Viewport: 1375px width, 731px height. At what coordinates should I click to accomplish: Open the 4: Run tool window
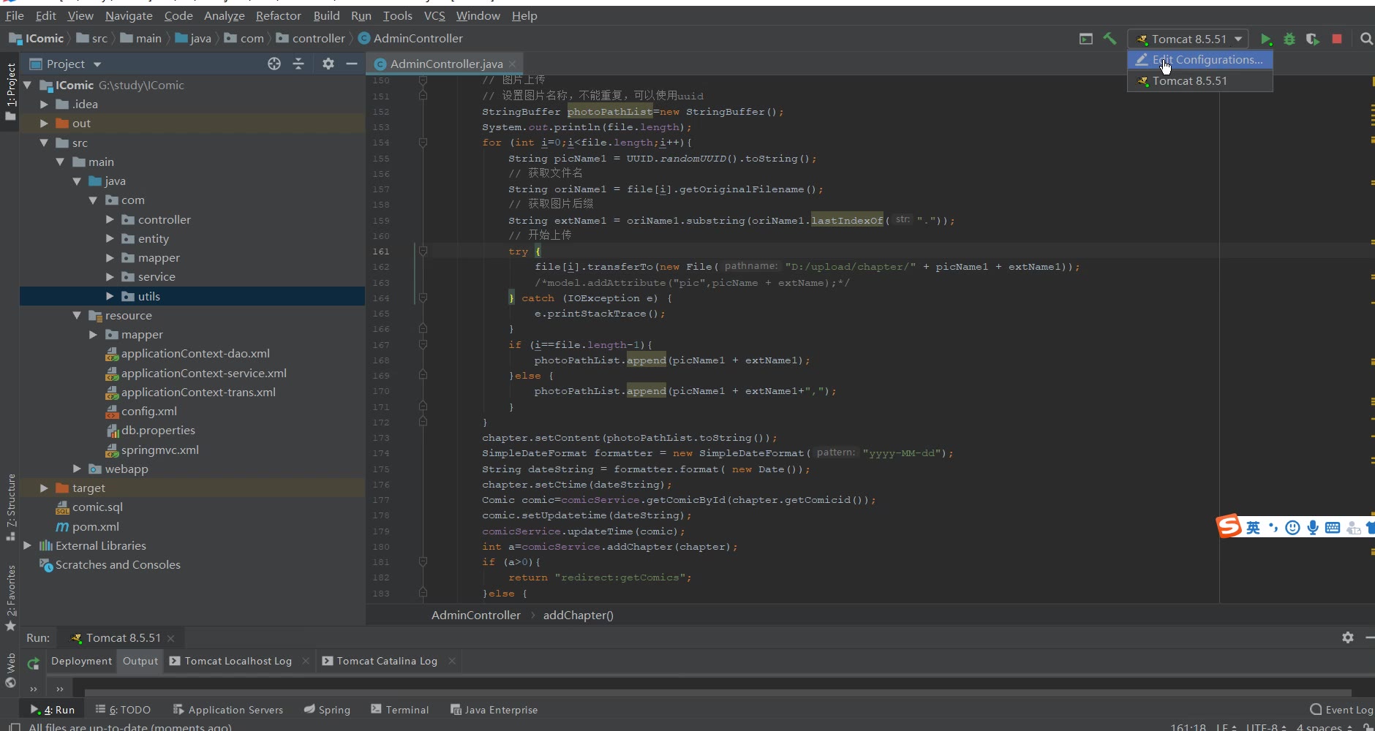pyautogui.click(x=53, y=709)
